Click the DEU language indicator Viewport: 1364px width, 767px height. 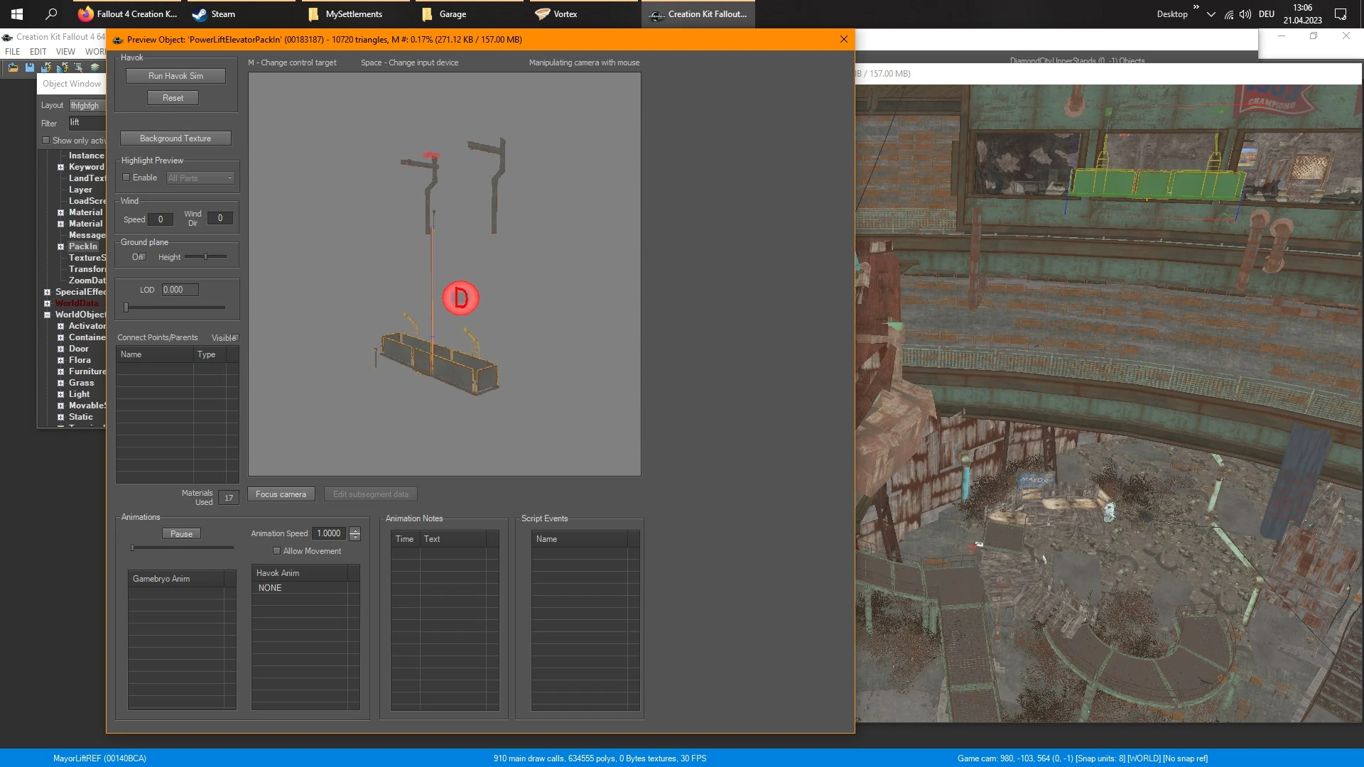(x=1267, y=14)
